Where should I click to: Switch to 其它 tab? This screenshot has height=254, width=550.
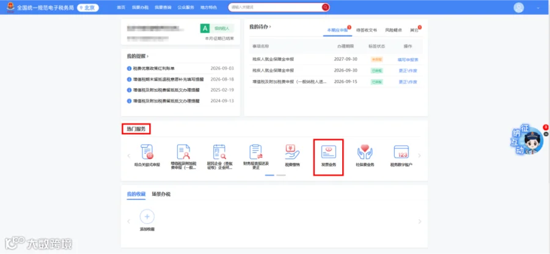[x=414, y=31]
